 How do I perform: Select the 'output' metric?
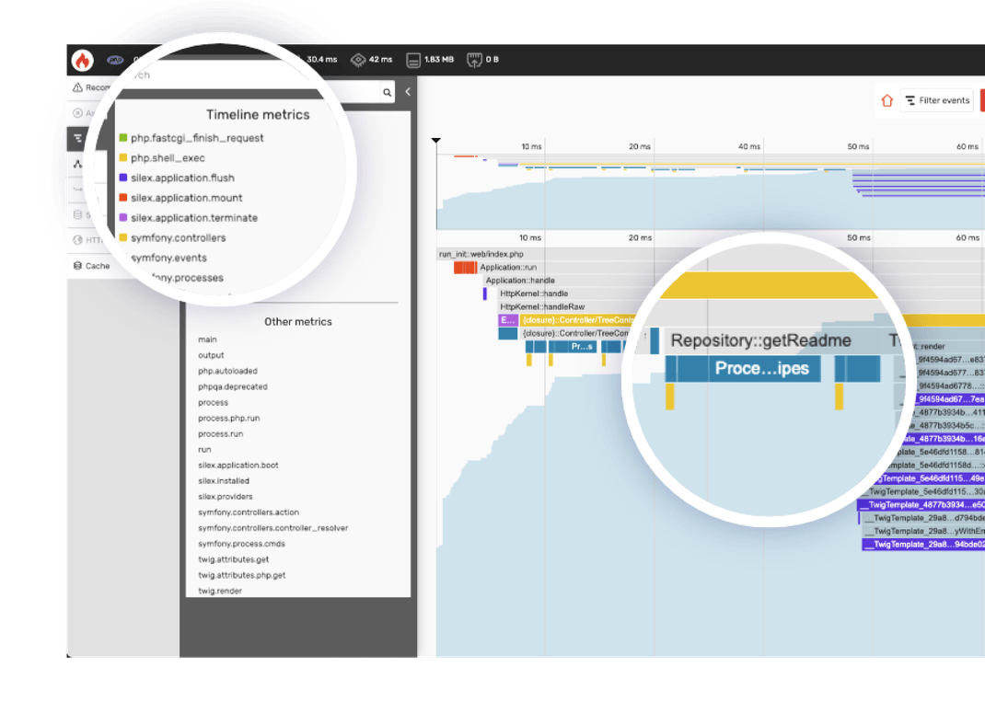[211, 355]
